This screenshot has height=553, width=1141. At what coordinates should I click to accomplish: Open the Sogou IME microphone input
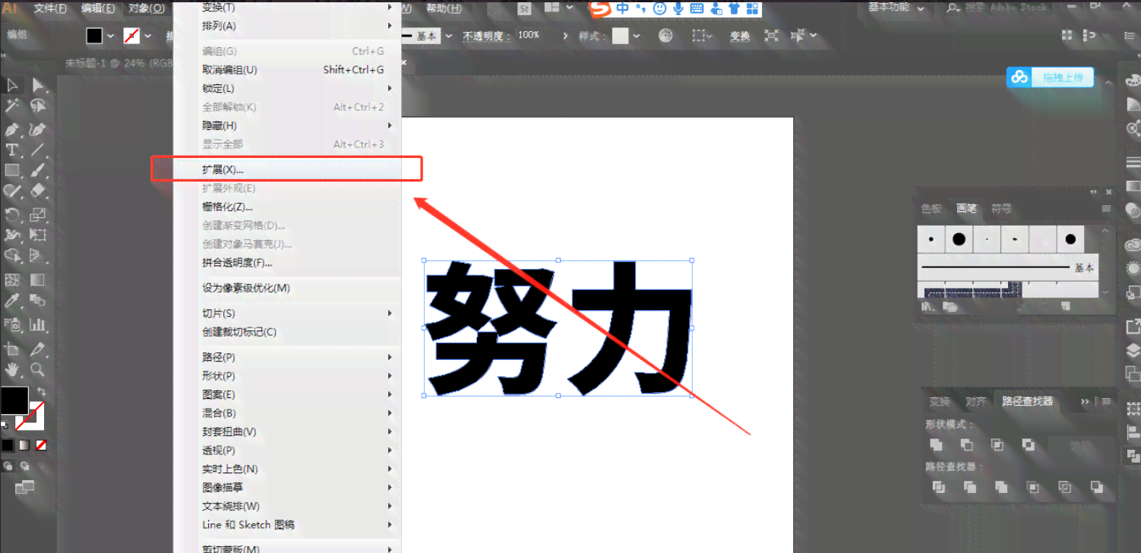(x=678, y=8)
